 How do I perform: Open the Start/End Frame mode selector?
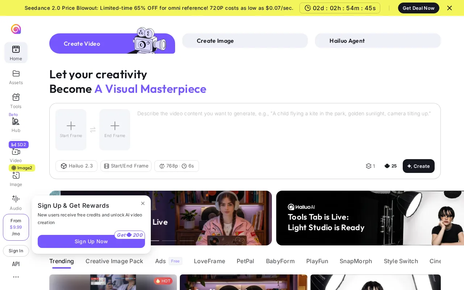click(126, 166)
